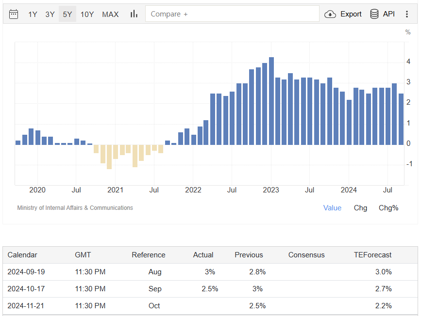Click the tallest bar near 2023
The width and height of the screenshot is (421, 316).
(x=271, y=101)
